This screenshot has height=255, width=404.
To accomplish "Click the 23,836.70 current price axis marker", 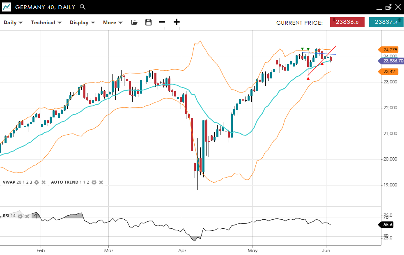I will click(391, 61).
